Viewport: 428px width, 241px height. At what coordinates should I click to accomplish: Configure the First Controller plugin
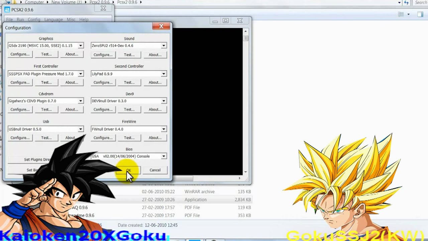point(20,82)
